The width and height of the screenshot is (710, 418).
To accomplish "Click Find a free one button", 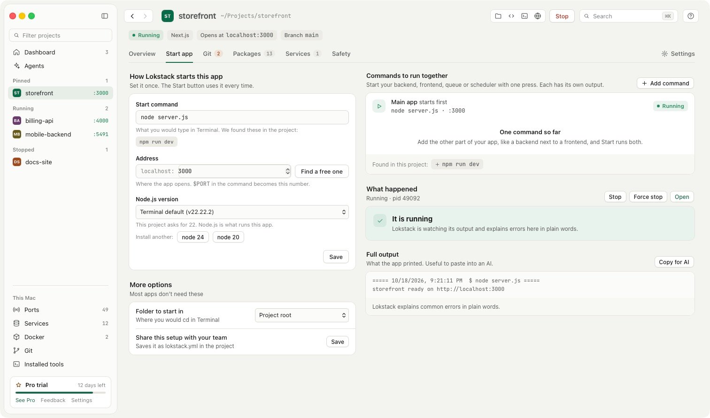I will (x=322, y=172).
